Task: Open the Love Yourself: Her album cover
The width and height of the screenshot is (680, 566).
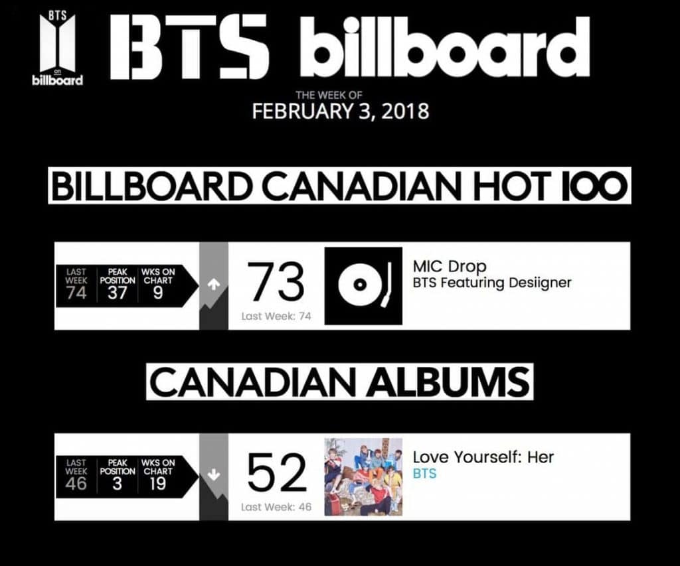Action: pos(363,476)
